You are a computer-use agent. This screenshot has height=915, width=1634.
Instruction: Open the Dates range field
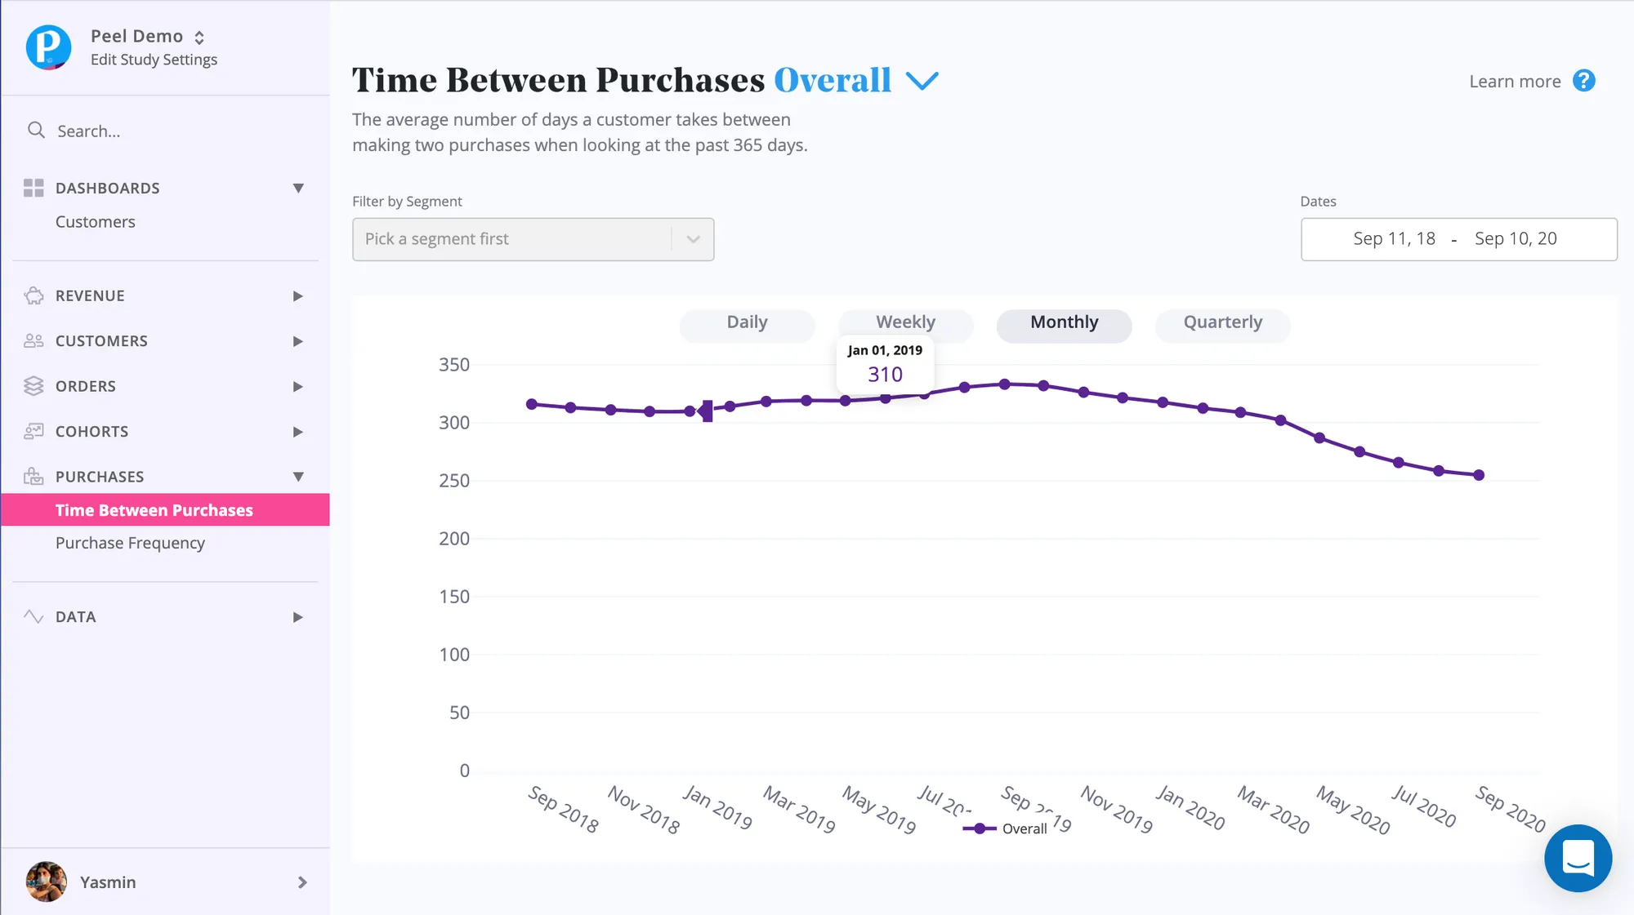coord(1458,239)
